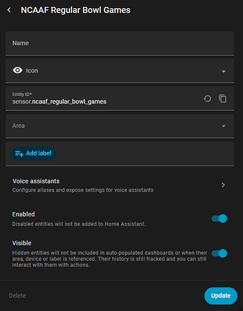Click the Update button
Screen dimensions: 243x311
pyautogui.click(x=221, y=295)
